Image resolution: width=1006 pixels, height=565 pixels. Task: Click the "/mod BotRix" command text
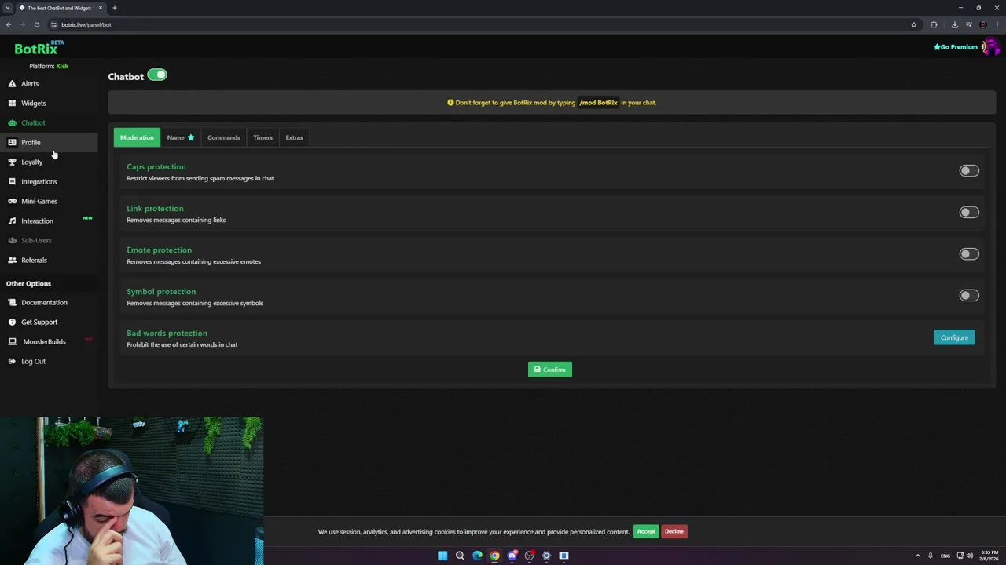598,103
